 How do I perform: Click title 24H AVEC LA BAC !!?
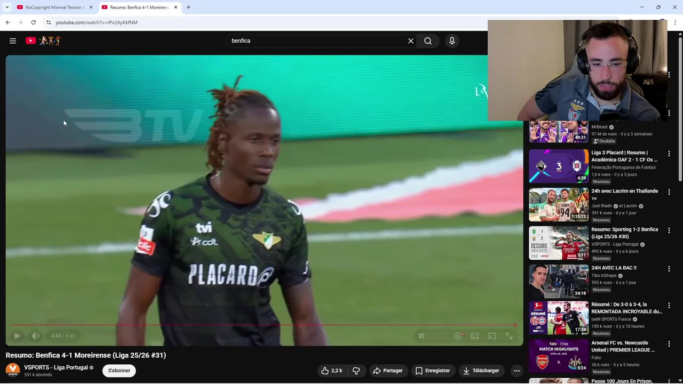tap(614, 268)
